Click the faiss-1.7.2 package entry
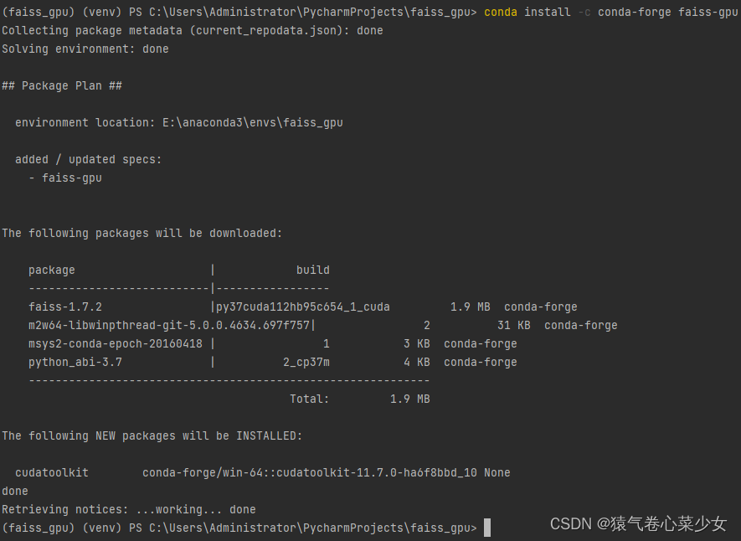 62,307
